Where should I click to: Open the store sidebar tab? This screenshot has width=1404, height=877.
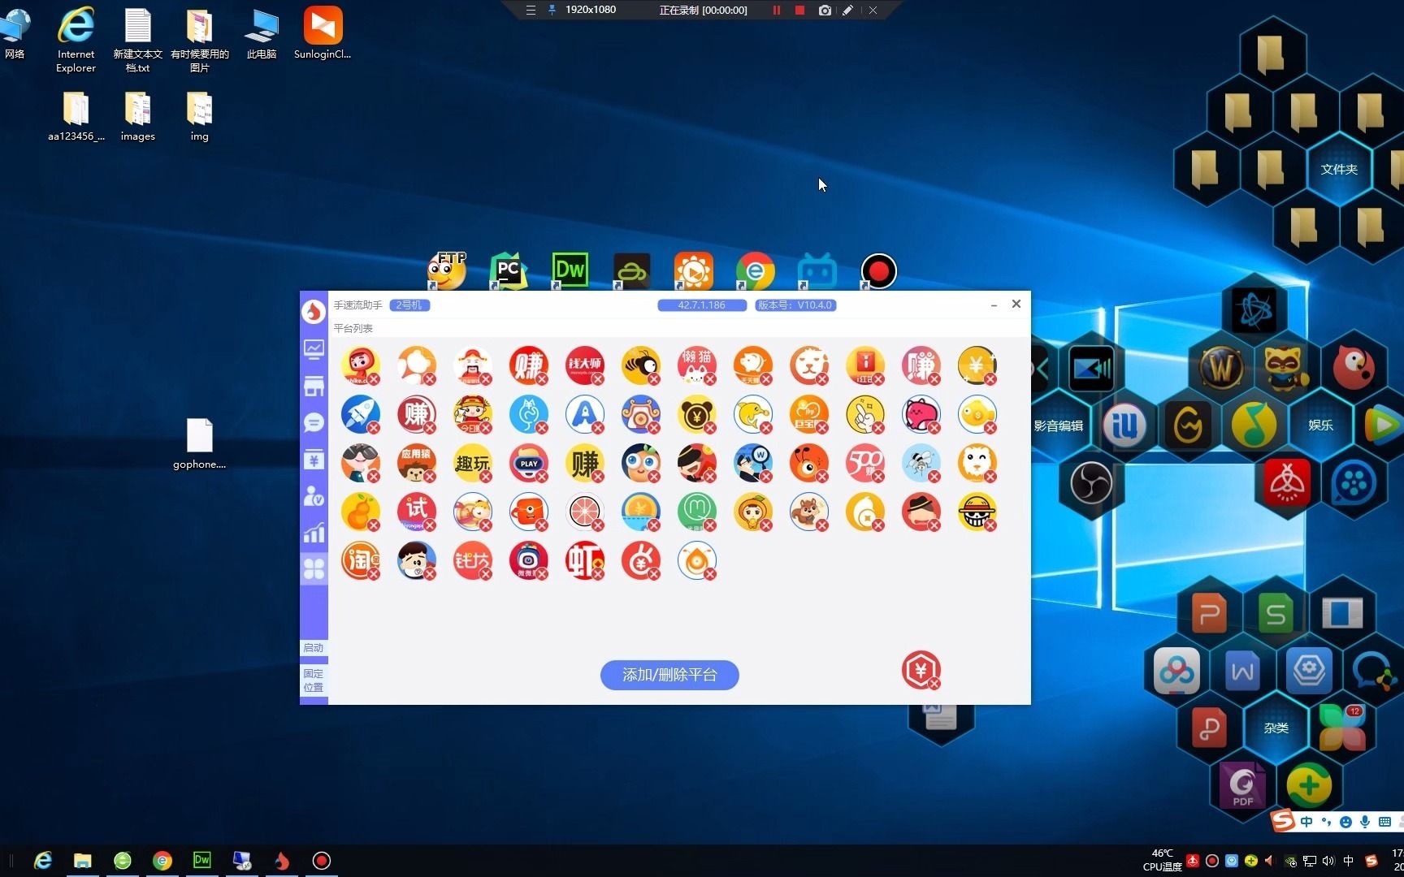tap(314, 387)
